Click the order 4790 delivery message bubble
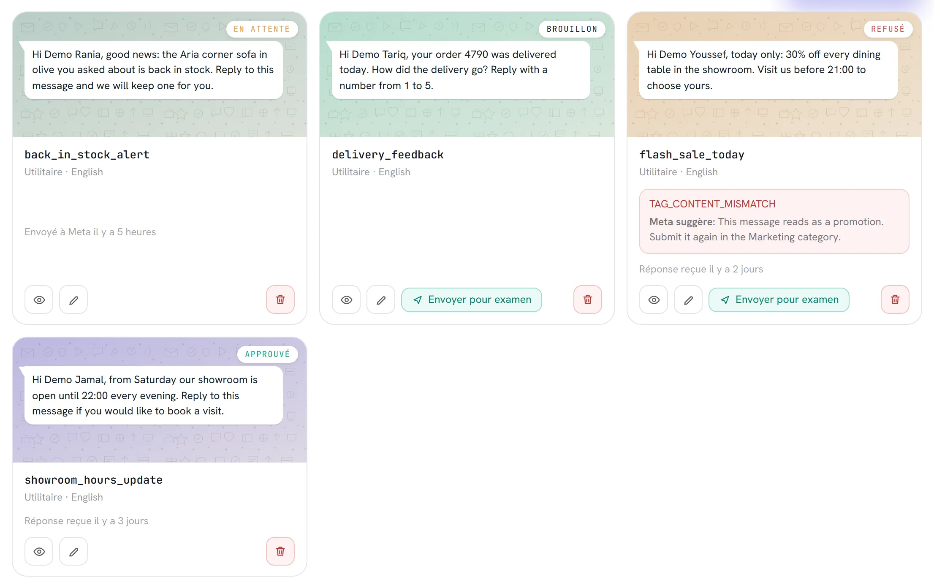This screenshot has height=588, width=934. [461, 70]
